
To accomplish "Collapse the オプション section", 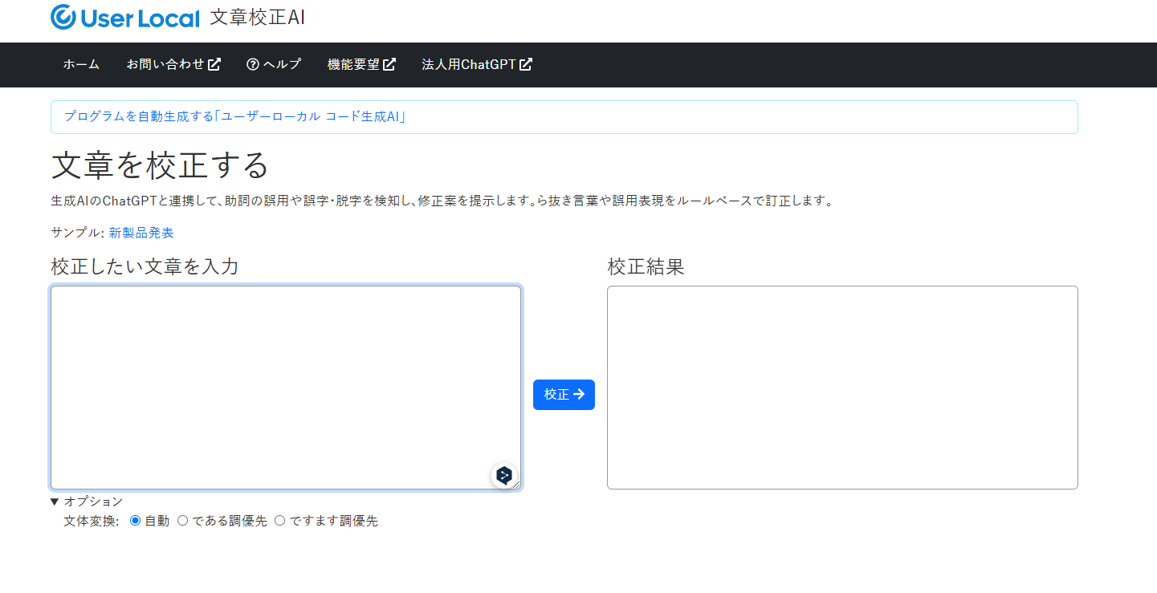I will click(x=87, y=501).
